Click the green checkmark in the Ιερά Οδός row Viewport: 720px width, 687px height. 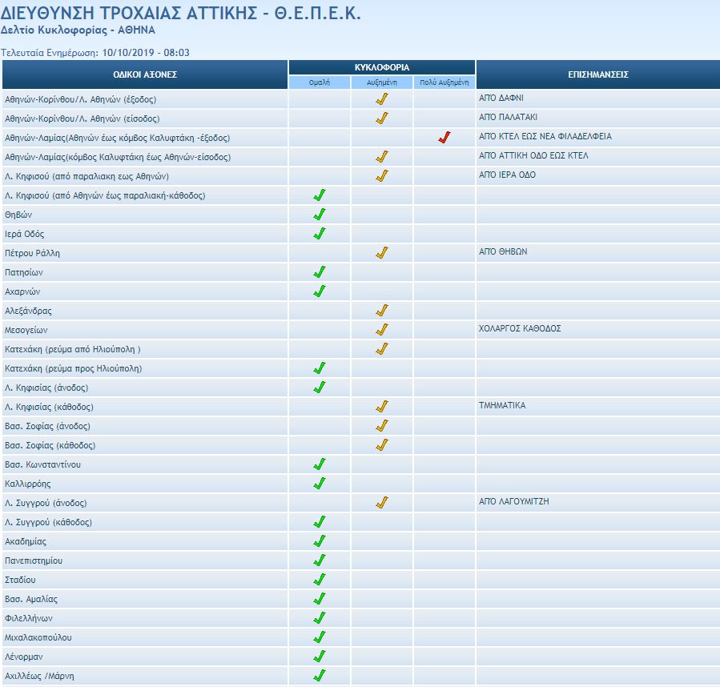tap(320, 234)
